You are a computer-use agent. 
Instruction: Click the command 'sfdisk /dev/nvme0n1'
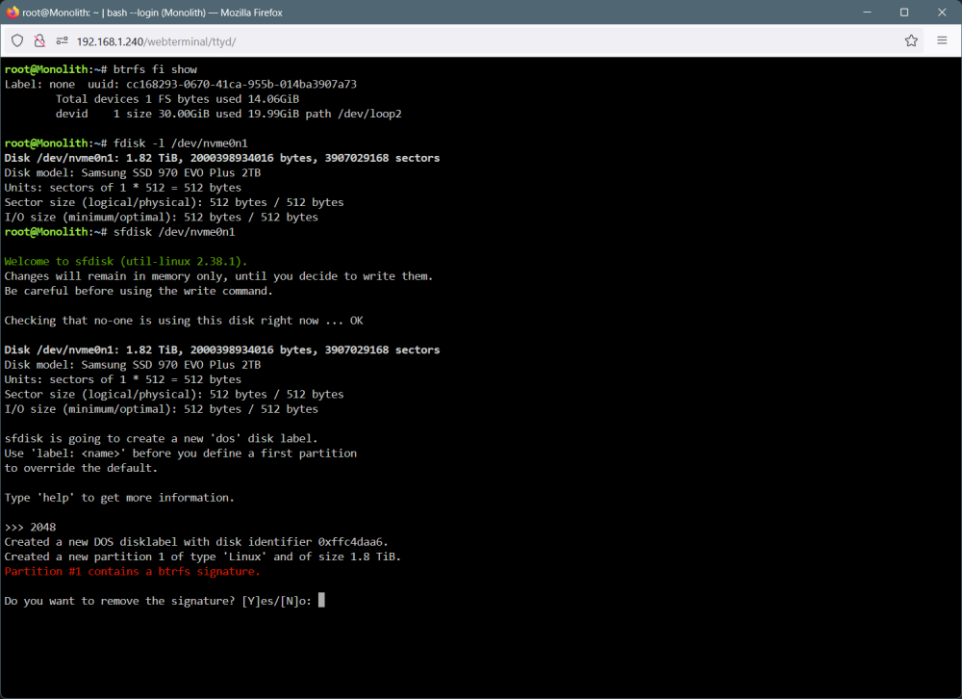coord(174,232)
